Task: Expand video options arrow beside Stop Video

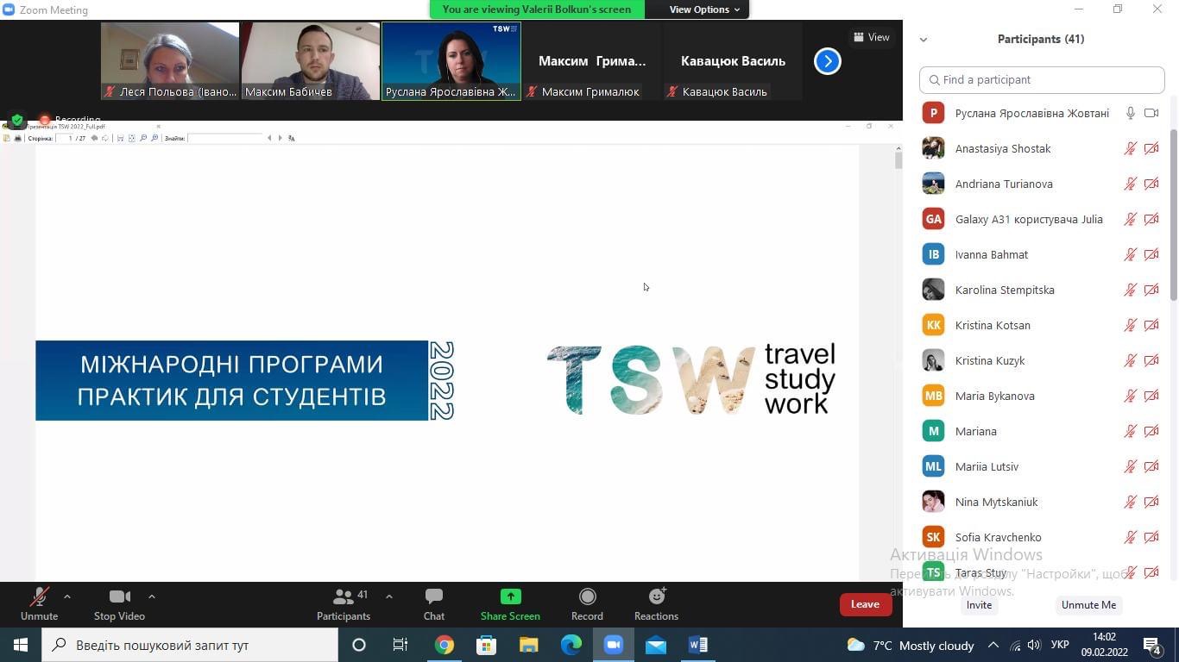Action: click(152, 596)
